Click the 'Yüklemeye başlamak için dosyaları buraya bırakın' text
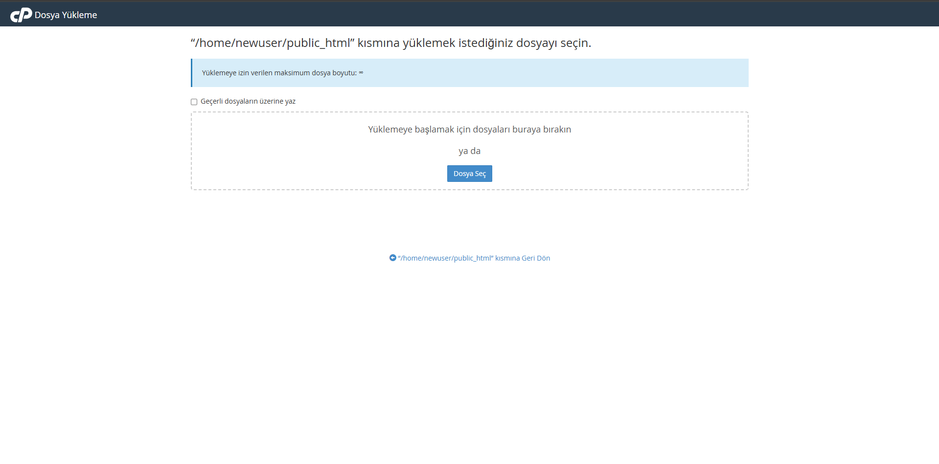 (x=469, y=130)
